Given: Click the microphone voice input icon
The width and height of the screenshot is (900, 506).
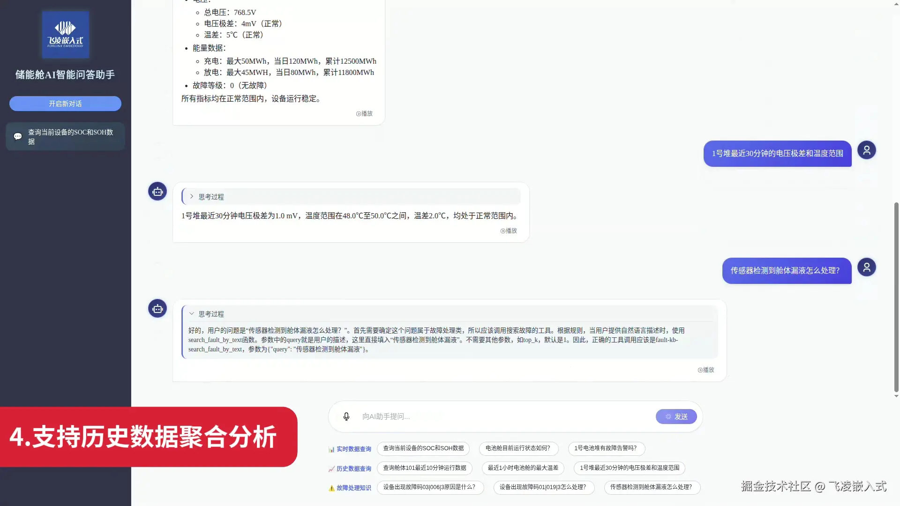Looking at the screenshot, I should 346,417.
